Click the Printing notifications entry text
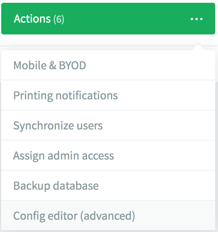218x232 pixels. pos(65,95)
